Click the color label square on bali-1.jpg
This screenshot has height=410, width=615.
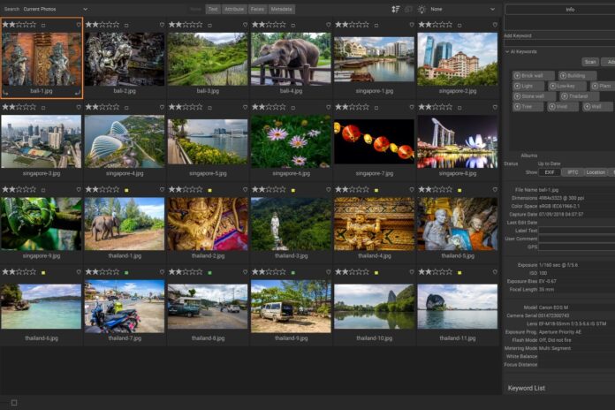(43, 25)
